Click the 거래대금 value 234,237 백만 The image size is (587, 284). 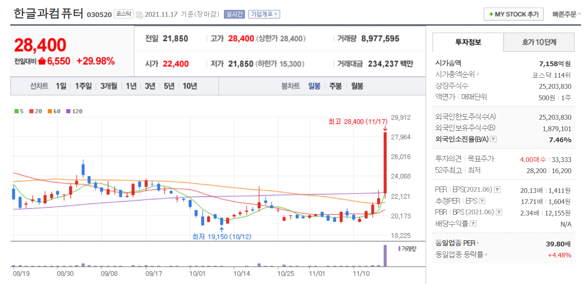[x=391, y=64]
